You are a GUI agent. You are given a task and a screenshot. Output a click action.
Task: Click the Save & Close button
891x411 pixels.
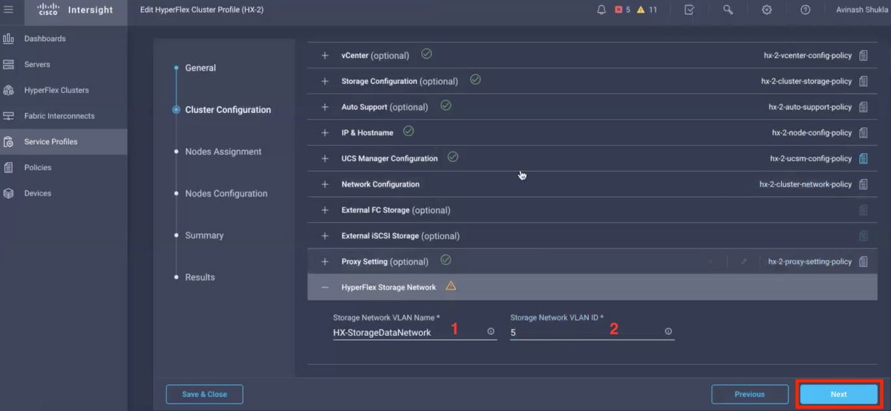(204, 394)
